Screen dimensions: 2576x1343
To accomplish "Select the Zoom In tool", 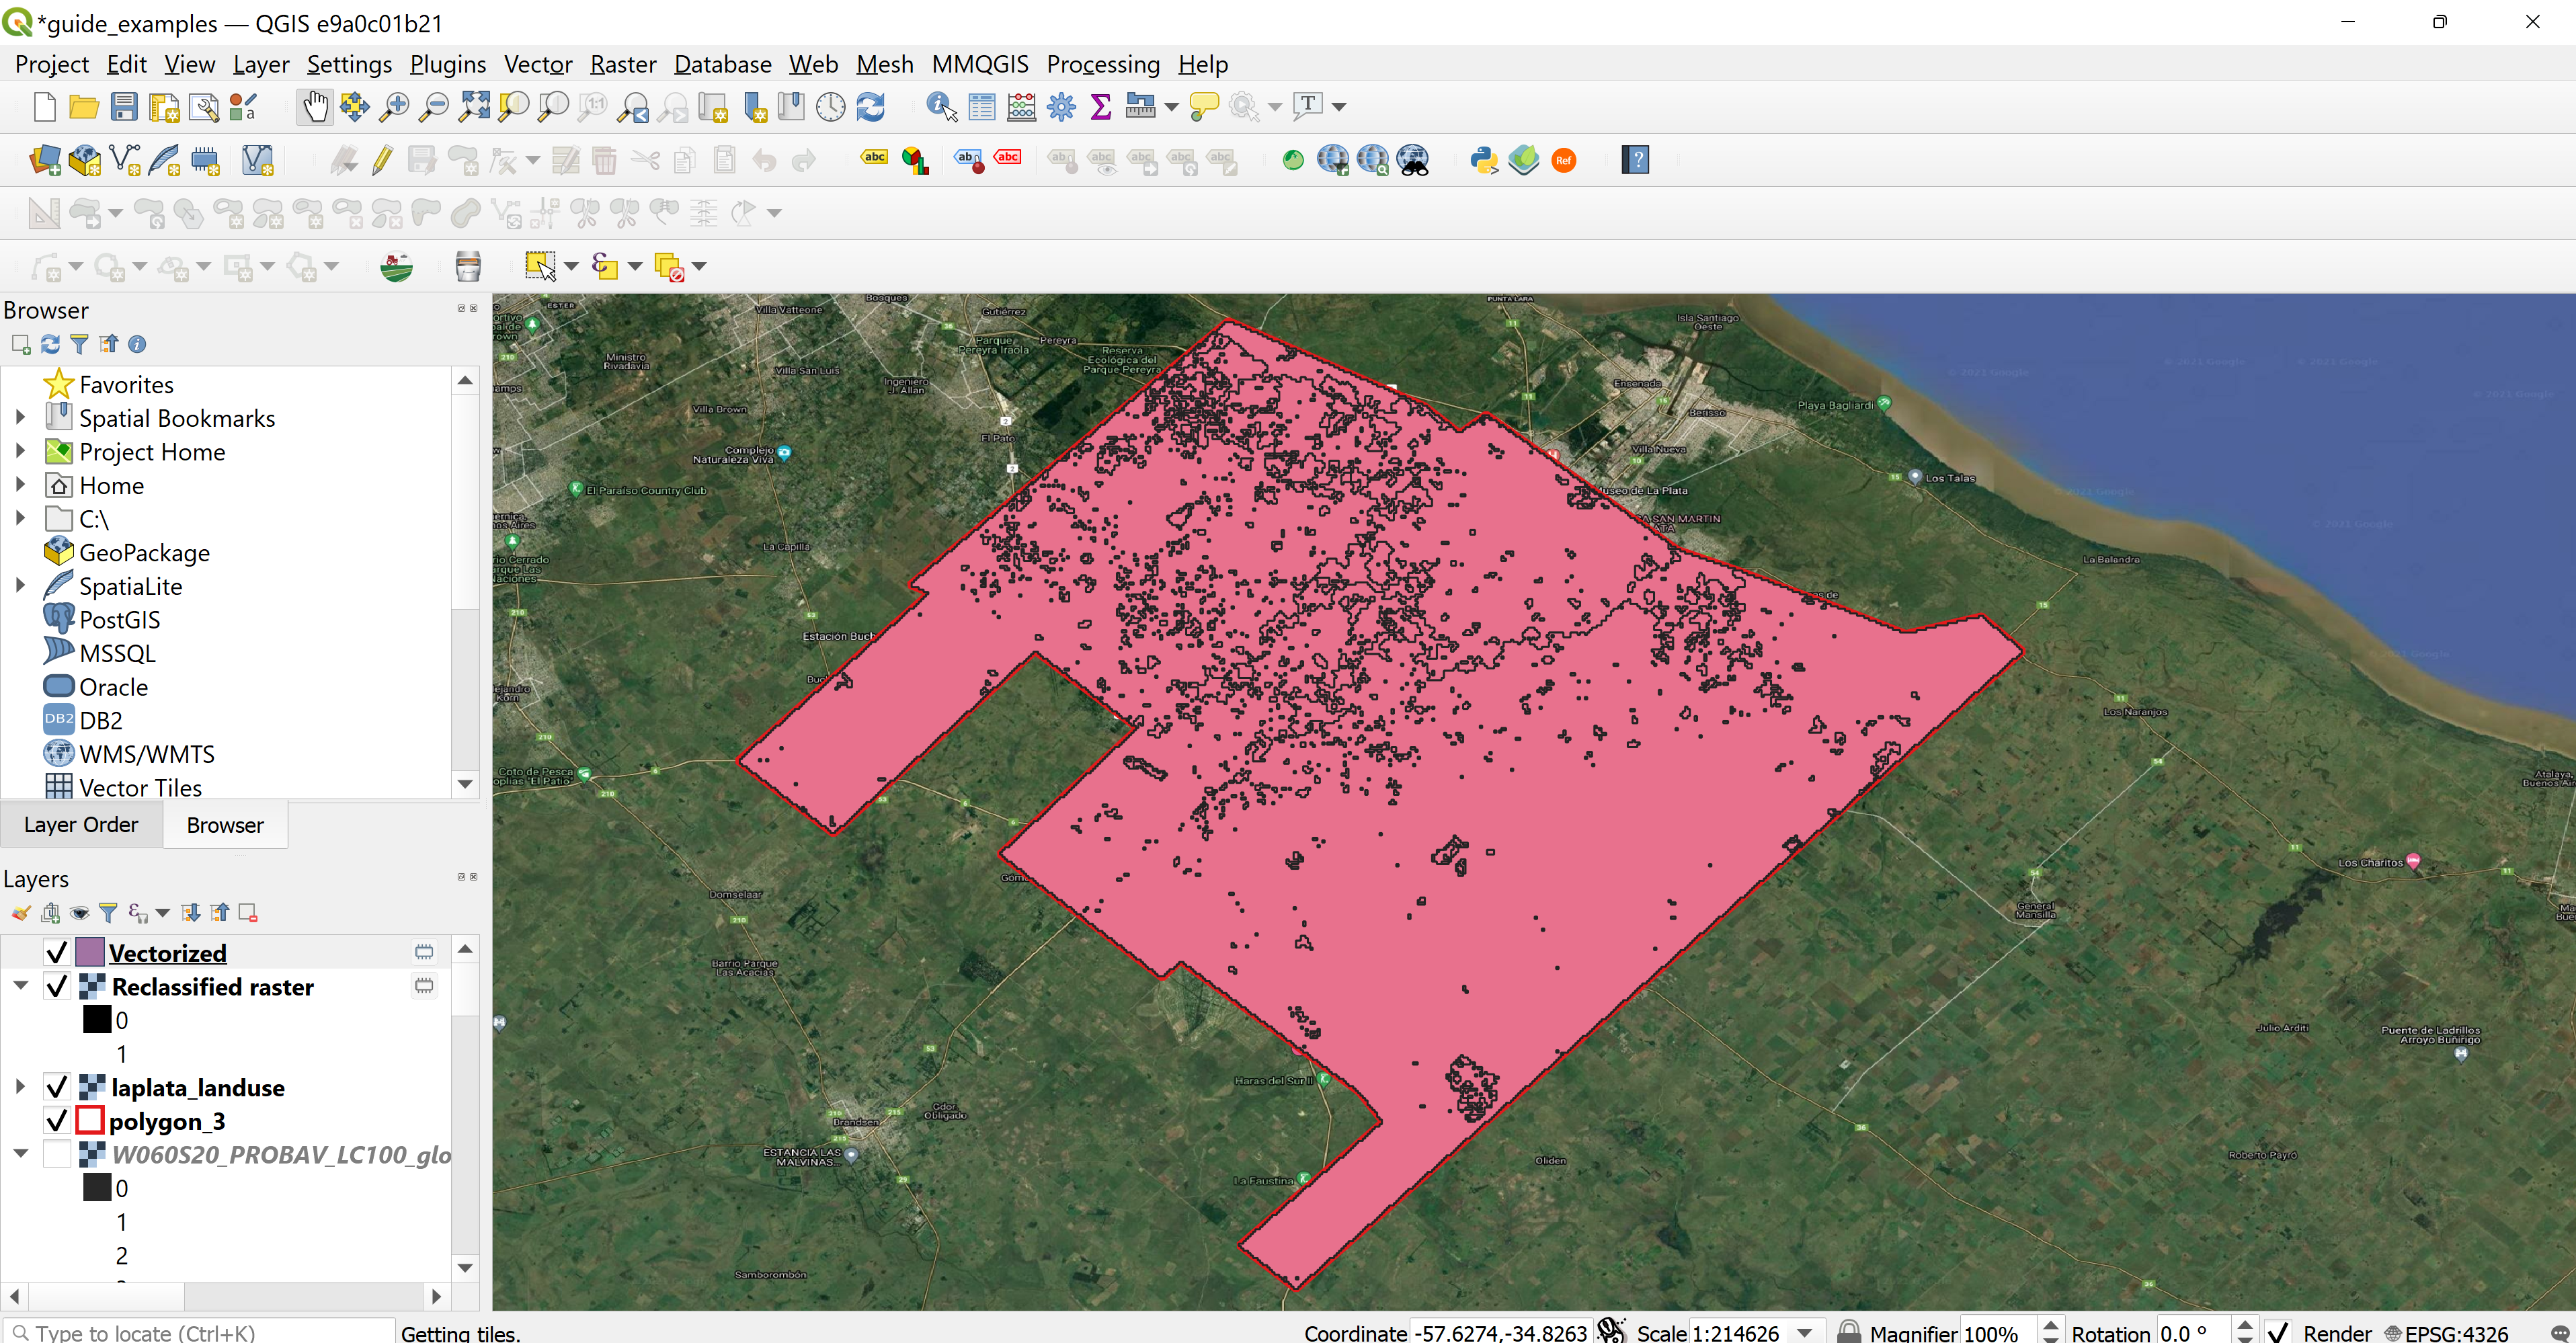I will click(x=395, y=106).
